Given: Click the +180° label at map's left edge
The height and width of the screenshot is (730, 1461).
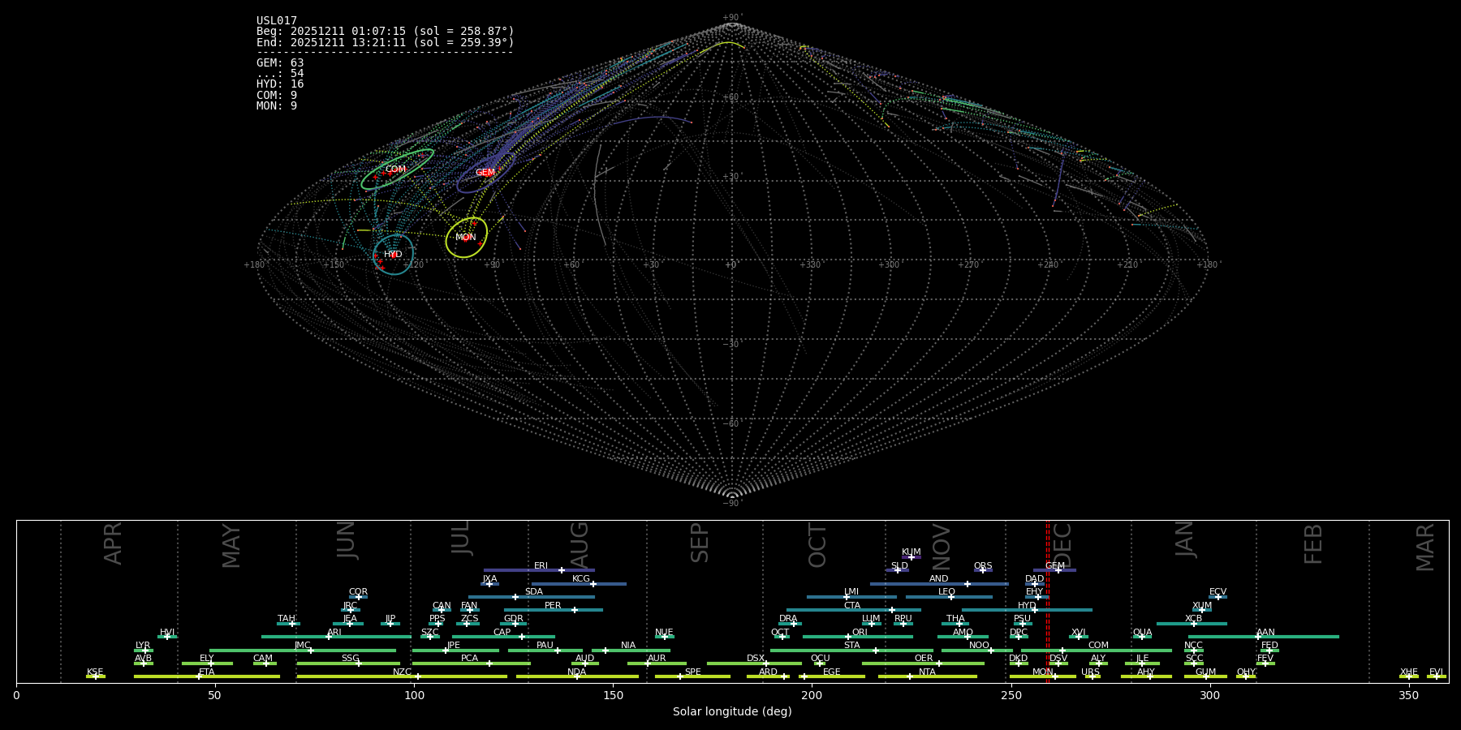Looking at the screenshot, I should click(255, 265).
